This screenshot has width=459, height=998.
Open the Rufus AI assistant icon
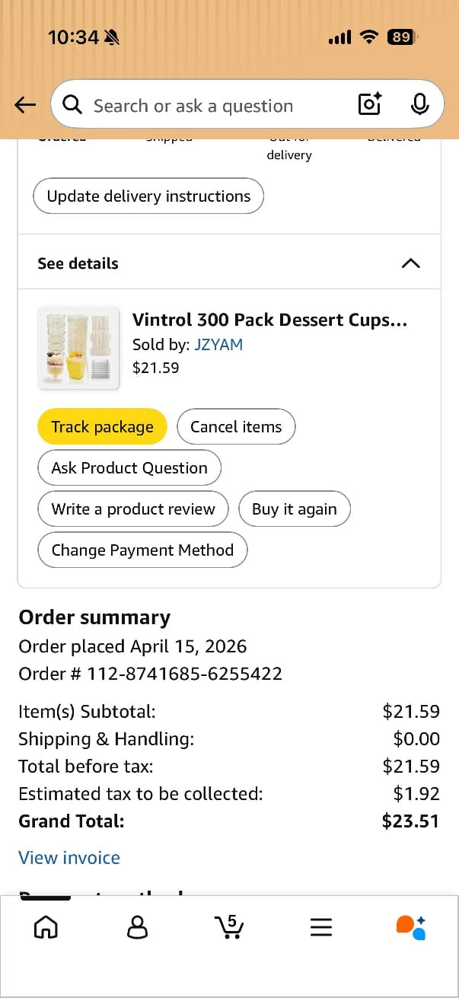[x=411, y=926]
